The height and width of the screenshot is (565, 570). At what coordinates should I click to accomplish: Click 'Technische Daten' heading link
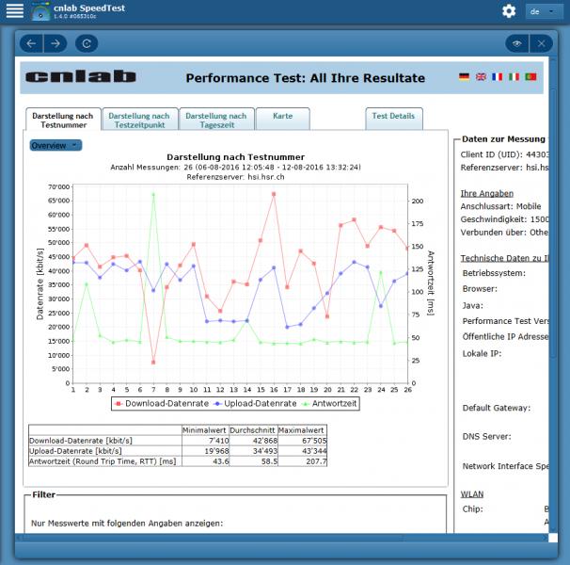(x=504, y=258)
